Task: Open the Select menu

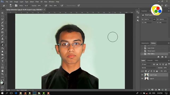Action: [32, 2]
